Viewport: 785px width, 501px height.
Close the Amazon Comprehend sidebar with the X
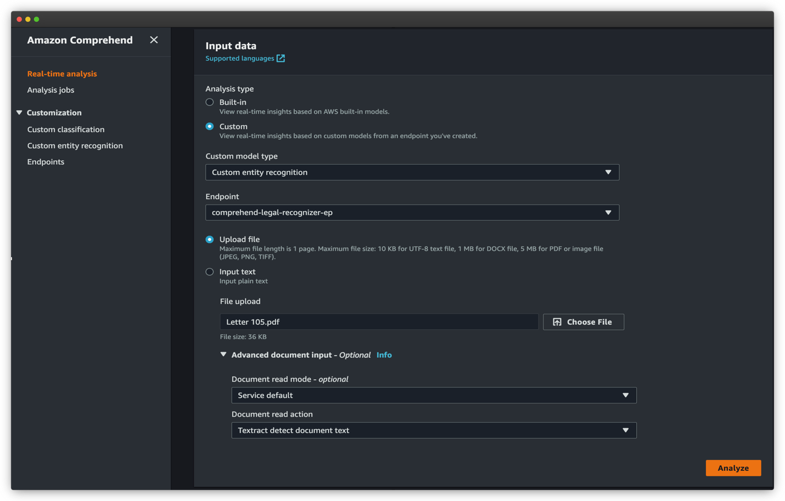tap(154, 40)
